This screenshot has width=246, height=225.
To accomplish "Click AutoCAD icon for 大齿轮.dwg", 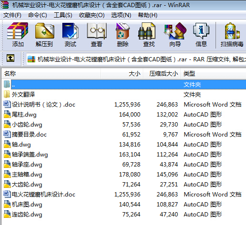I will tap(7, 184).
